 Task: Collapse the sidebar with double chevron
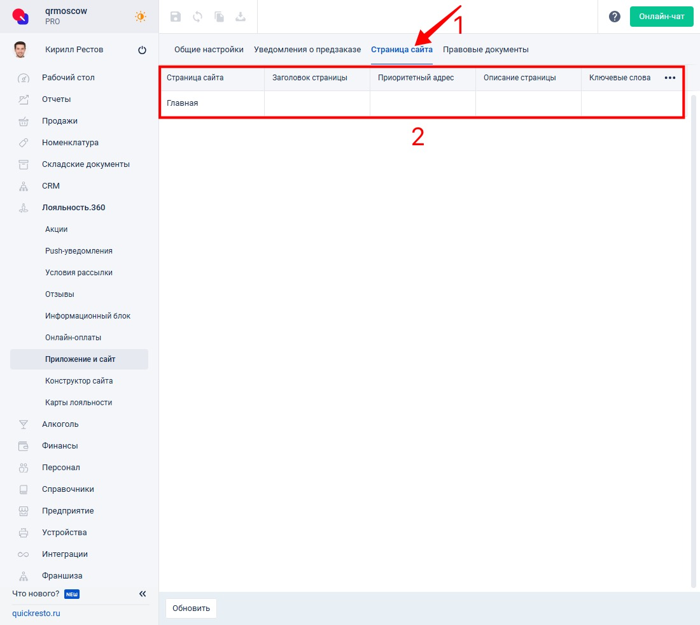click(x=143, y=594)
